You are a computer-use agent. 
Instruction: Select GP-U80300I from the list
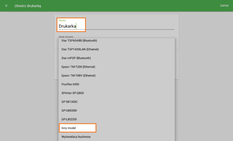(69, 111)
